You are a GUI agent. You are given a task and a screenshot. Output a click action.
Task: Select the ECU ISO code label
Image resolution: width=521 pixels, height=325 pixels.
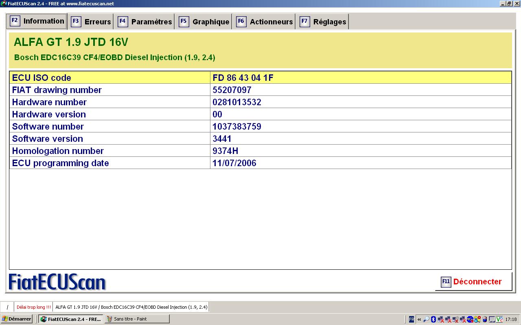[x=42, y=78]
